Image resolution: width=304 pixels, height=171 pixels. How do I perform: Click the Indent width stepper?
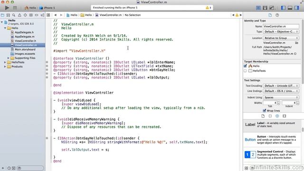(x=298, y=103)
